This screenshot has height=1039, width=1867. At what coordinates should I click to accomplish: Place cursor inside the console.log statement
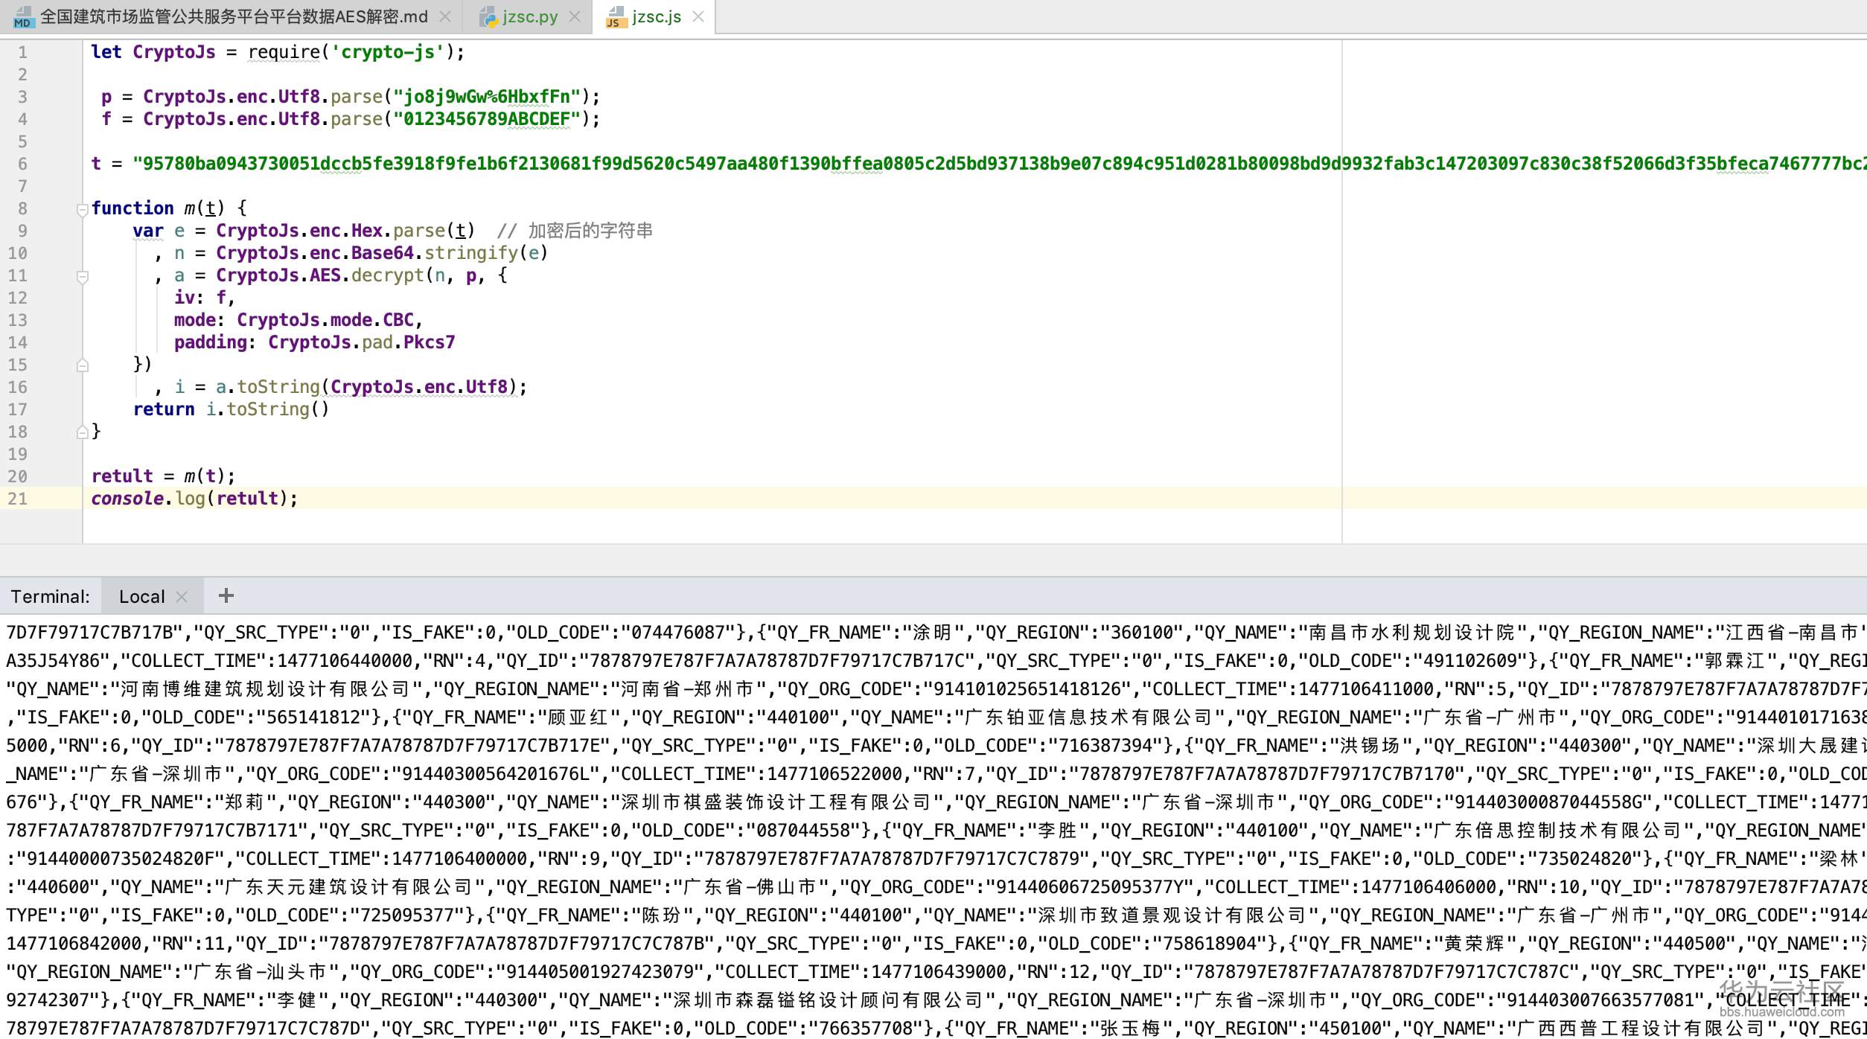pos(194,498)
